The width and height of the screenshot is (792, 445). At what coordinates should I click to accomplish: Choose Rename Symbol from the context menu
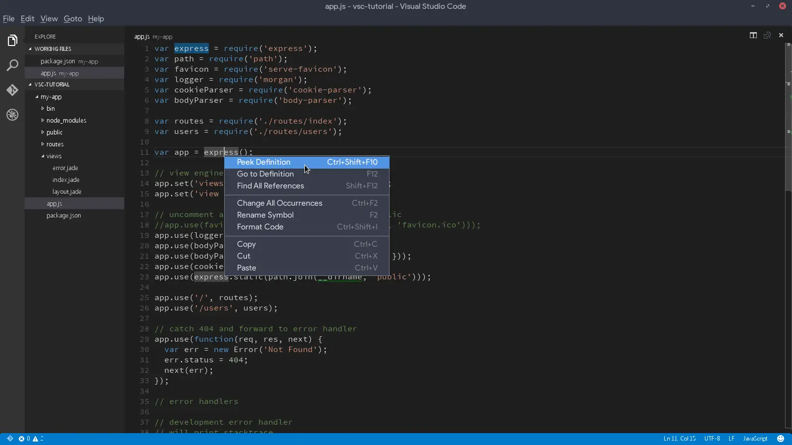[x=307, y=215]
